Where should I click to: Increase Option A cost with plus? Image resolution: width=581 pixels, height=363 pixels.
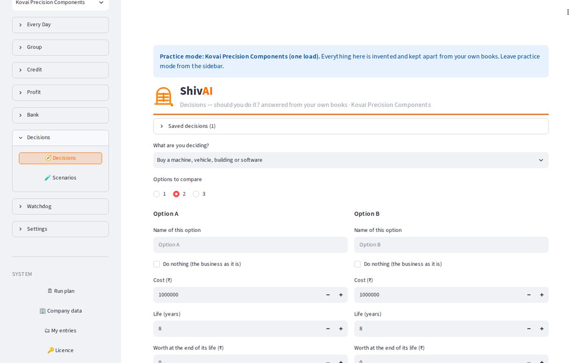click(341, 295)
